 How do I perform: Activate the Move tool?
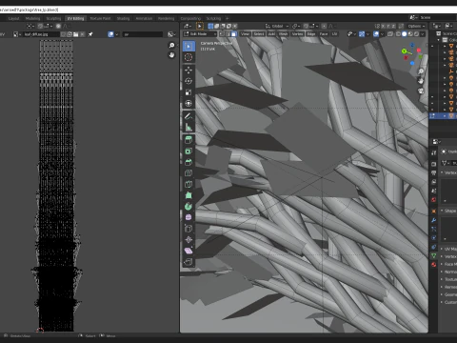coord(189,71)
